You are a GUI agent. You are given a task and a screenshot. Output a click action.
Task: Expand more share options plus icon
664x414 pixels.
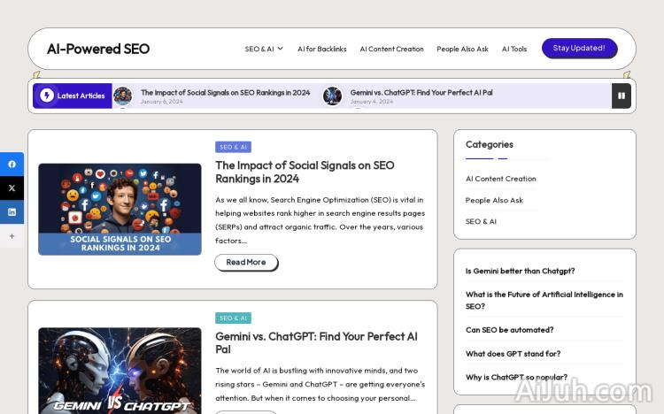[12, 236]
